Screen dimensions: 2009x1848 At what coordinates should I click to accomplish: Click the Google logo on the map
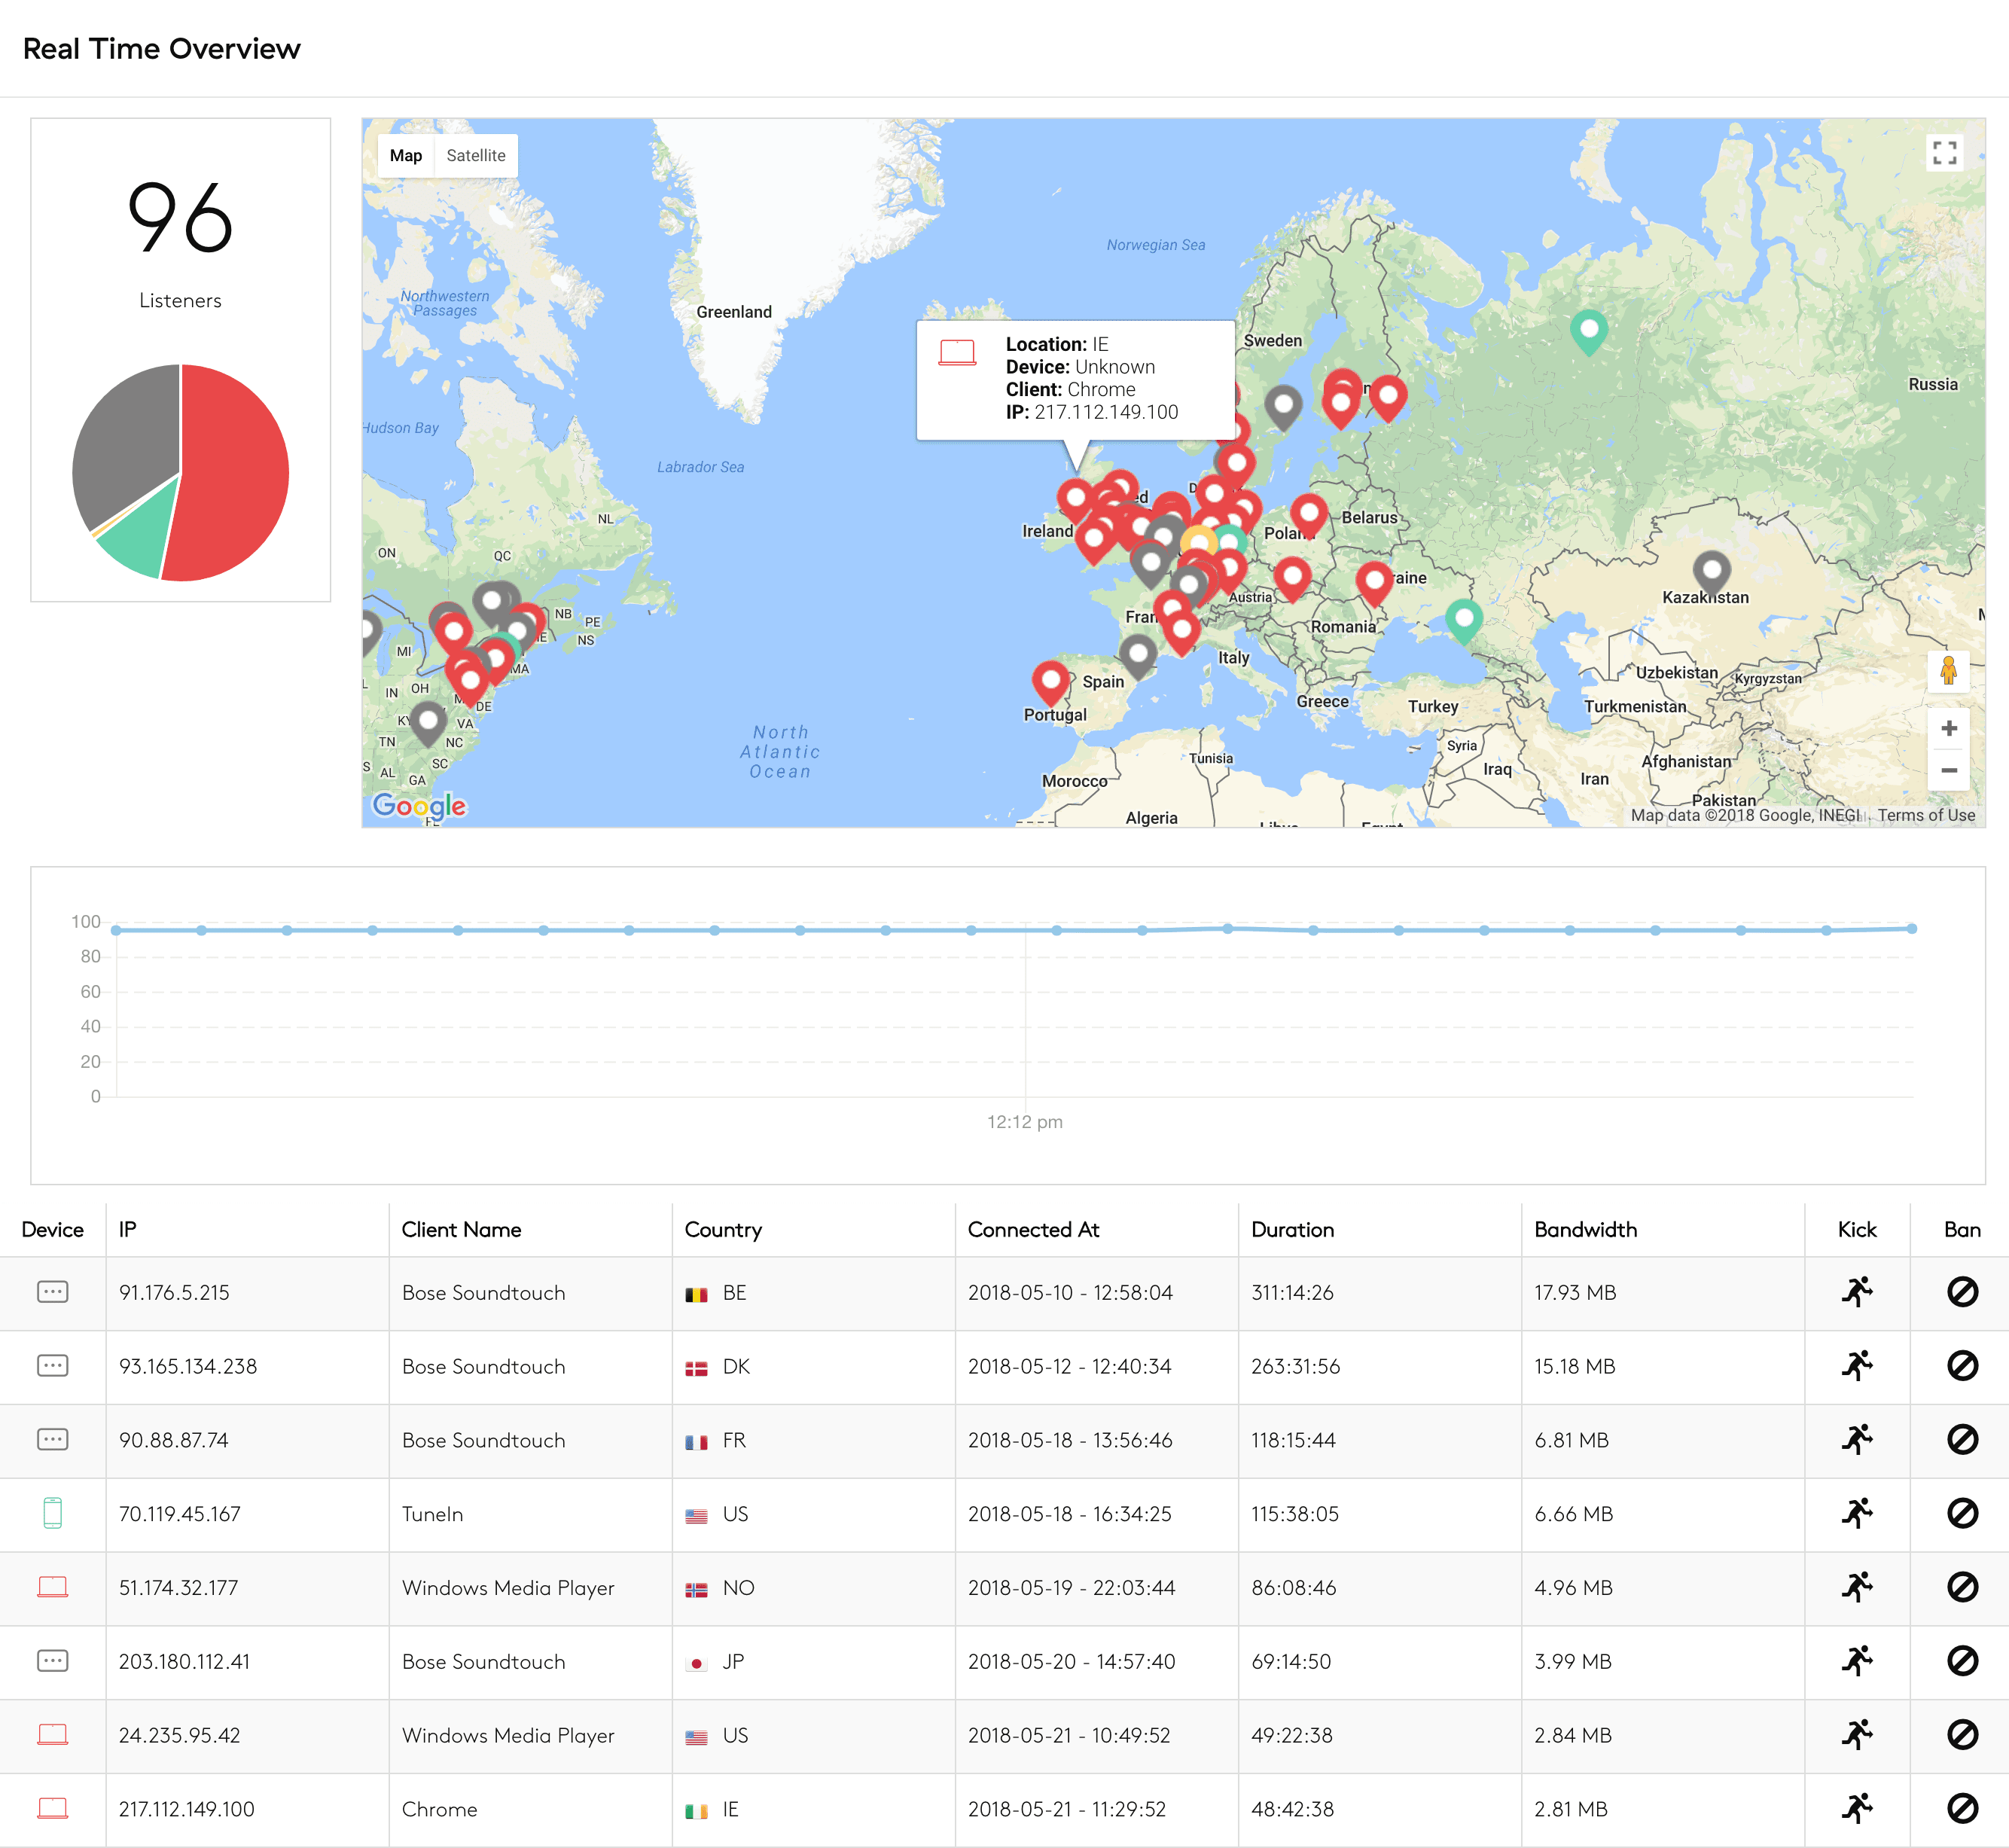419,805
